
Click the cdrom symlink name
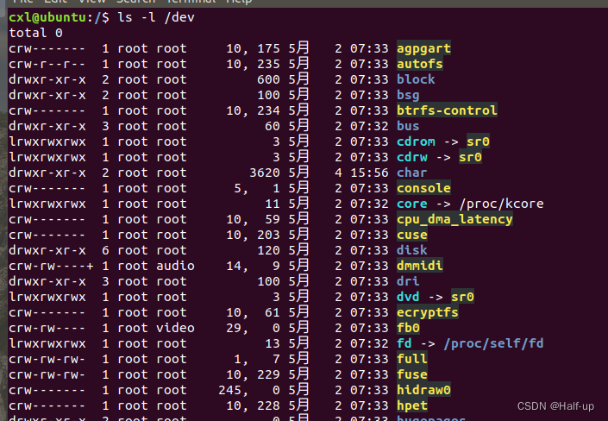click(416, 141)
